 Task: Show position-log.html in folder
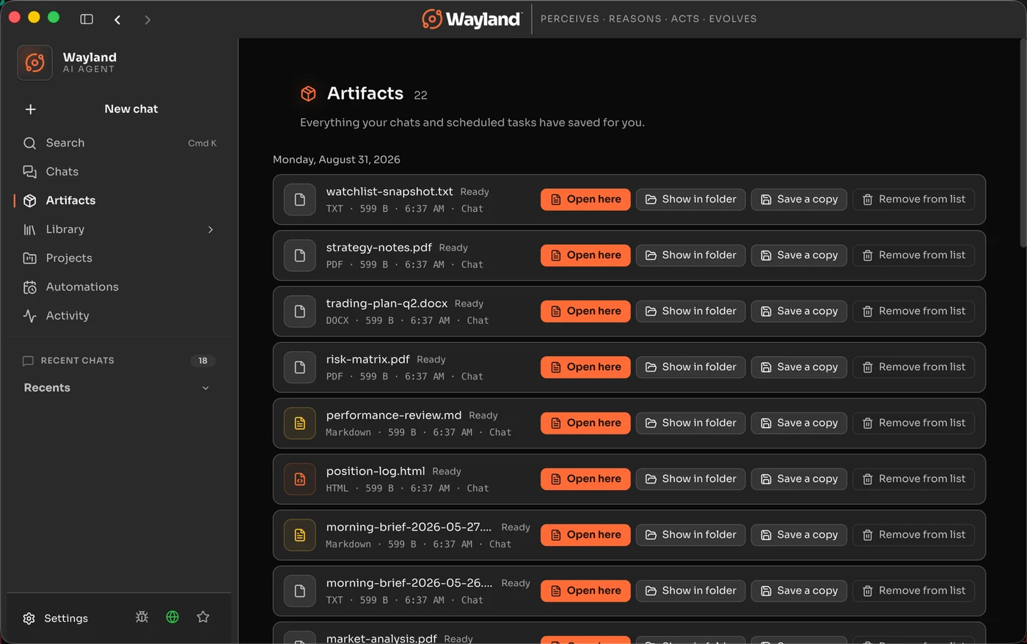(690, 478)
